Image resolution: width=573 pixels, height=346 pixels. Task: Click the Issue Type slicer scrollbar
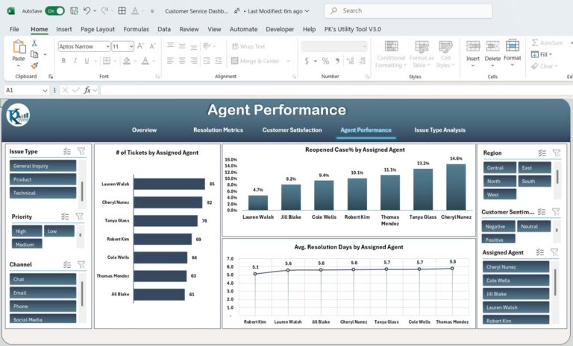click(82, 191)
